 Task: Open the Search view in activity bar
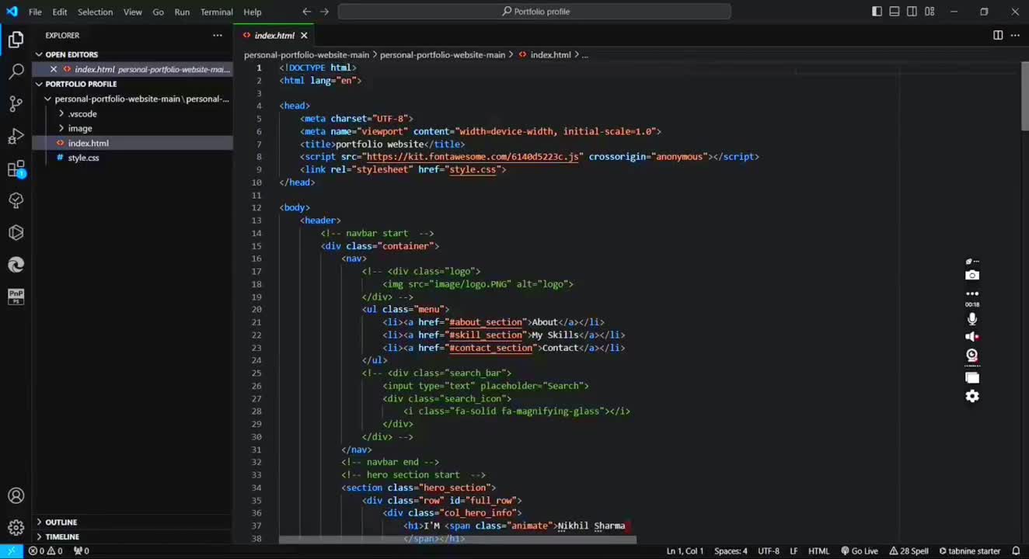click(16, 72)
